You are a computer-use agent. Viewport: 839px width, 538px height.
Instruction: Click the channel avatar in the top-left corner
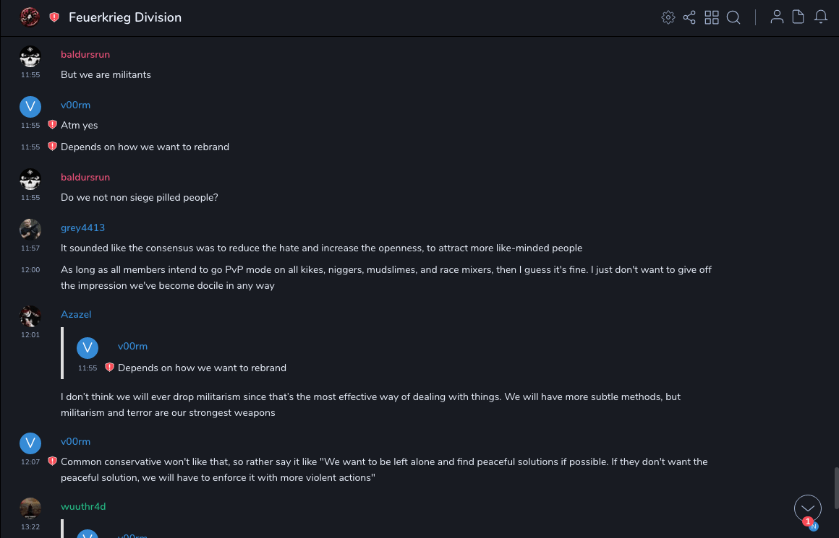(x=30, y=17)
